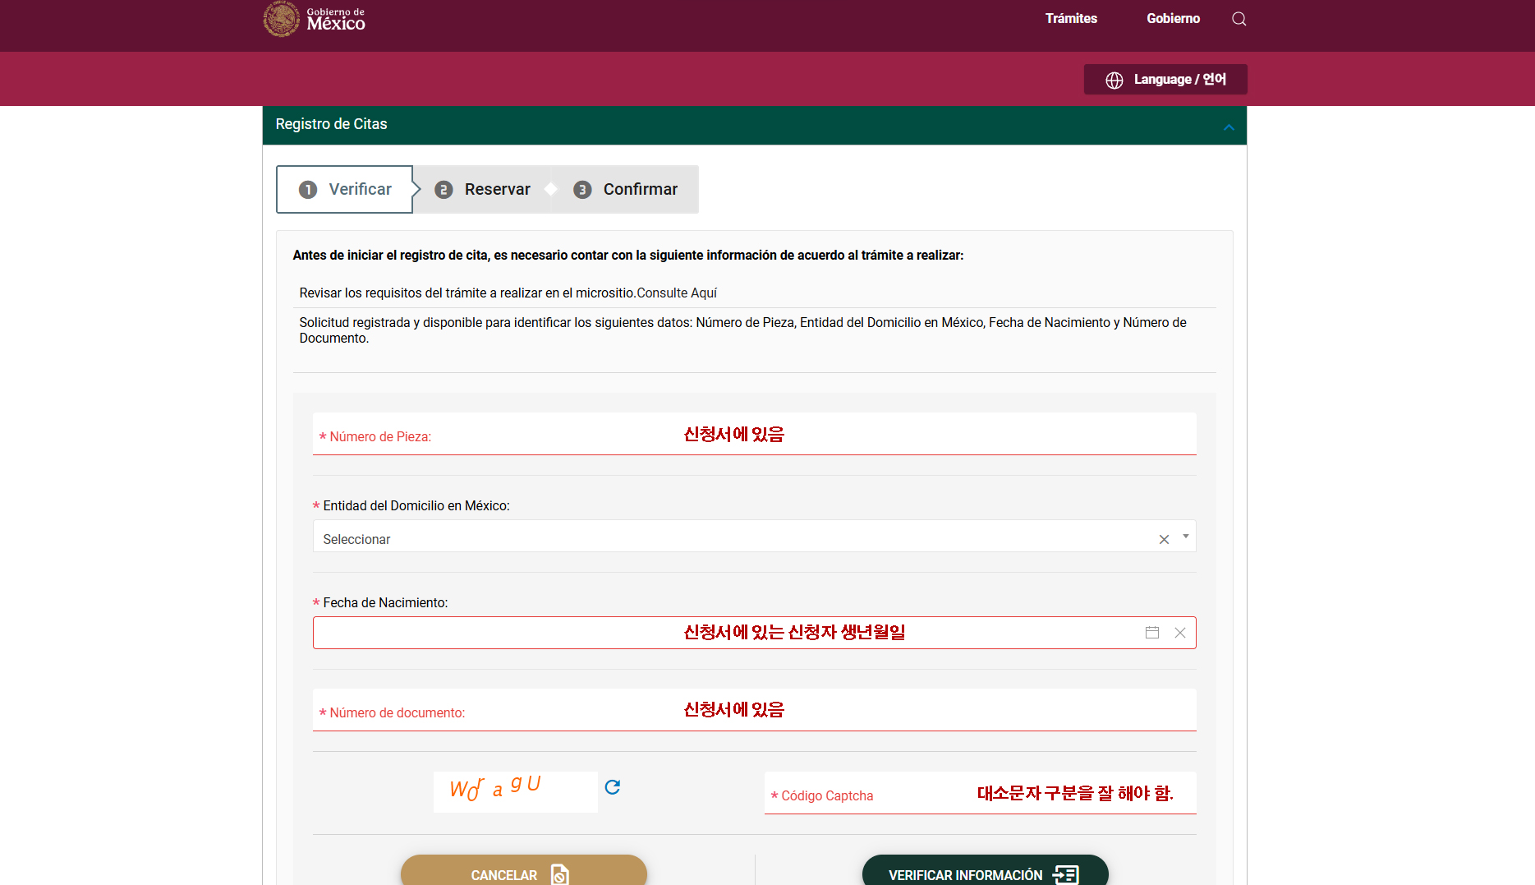
Task: Collapse the Registro de Citas panel
Action: pos(1229,127)
